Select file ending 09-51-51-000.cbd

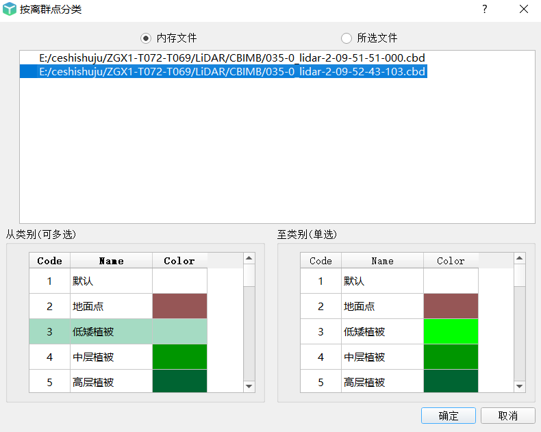pyautogui.click(x=232, y=58)
